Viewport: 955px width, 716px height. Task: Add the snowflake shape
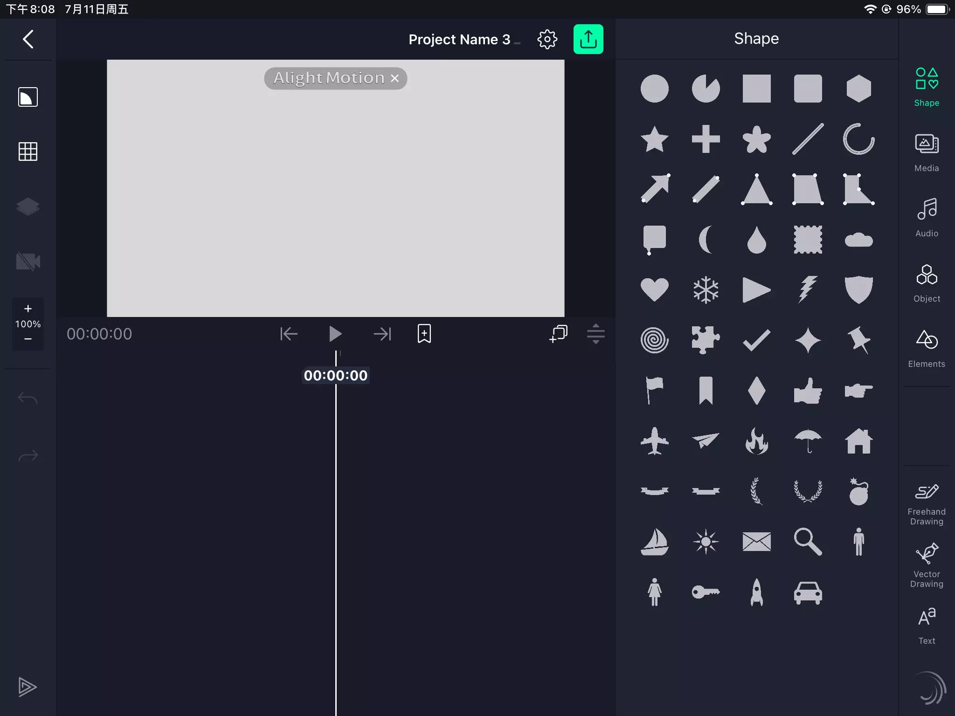[706, 289]
